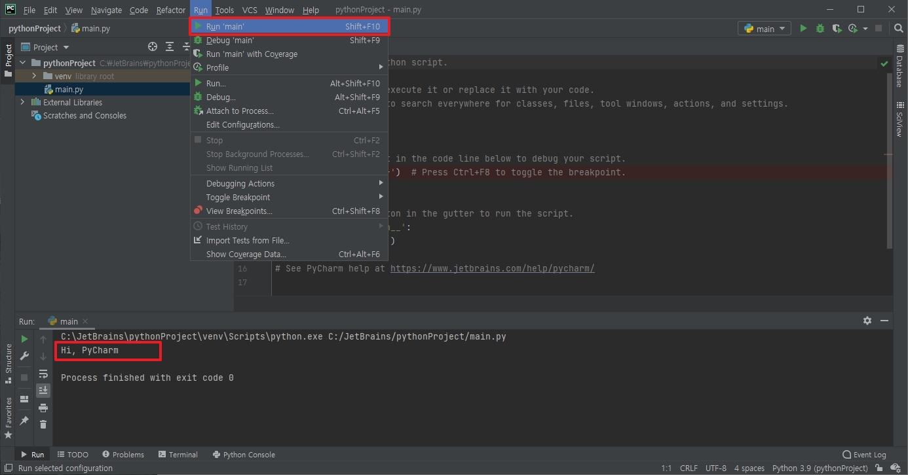Close the 'main' tab in the Run panel
The height and width of the screenshot is (475, 908).
pos(85,321)
